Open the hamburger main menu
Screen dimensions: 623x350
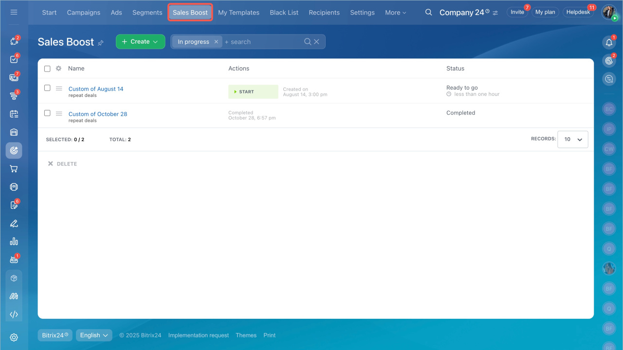coord(14,12)
